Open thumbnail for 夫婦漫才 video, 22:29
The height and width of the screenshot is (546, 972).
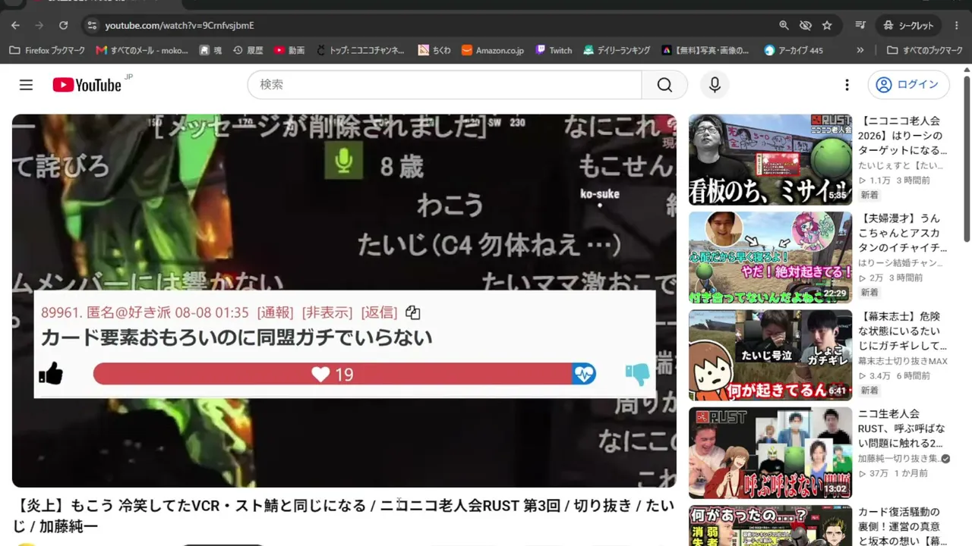tap(770, 257)
